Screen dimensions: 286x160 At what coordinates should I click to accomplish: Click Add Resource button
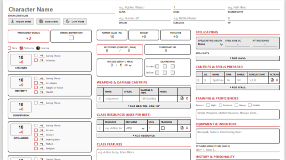click(144, 135)
